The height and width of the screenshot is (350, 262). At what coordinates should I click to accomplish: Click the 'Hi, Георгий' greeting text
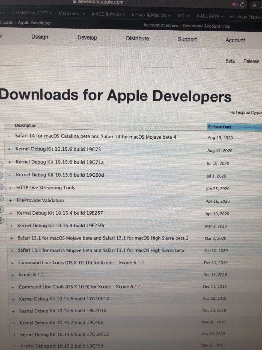246,112
